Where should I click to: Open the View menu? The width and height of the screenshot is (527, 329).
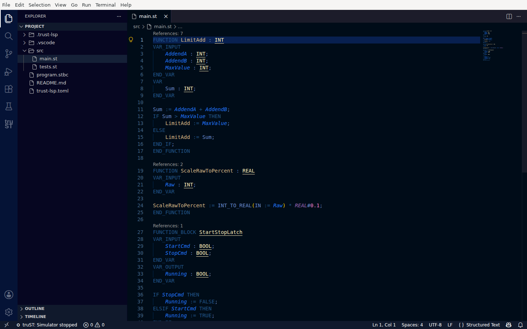60,5
